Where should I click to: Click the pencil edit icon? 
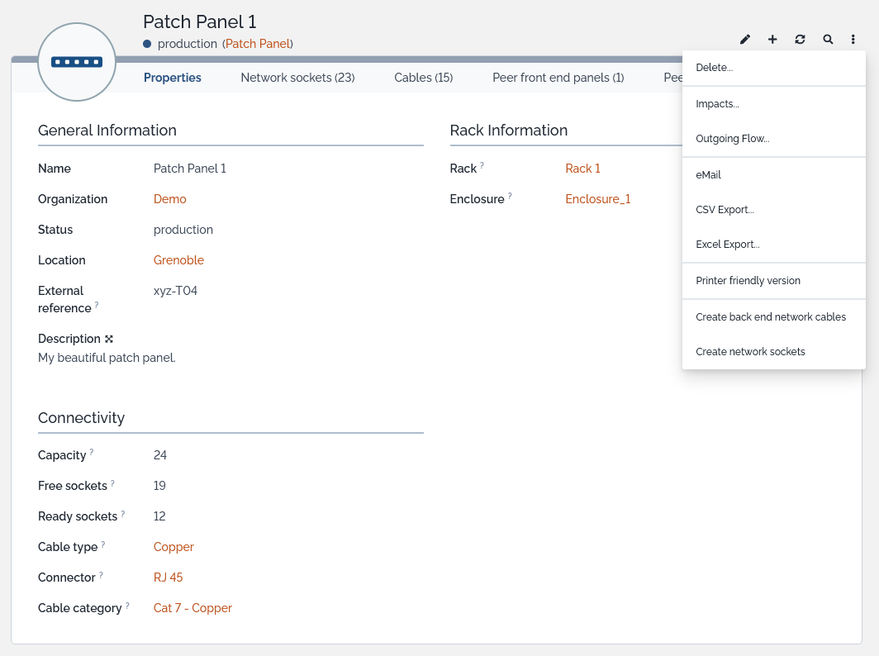[745, 40]
